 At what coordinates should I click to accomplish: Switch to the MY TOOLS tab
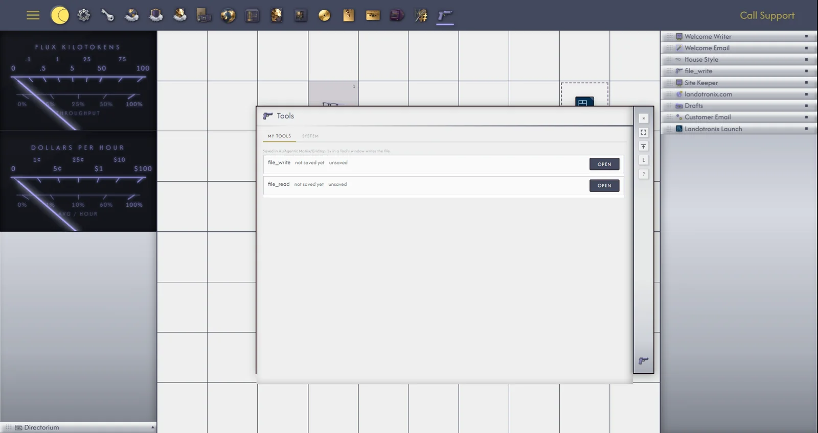279,136
